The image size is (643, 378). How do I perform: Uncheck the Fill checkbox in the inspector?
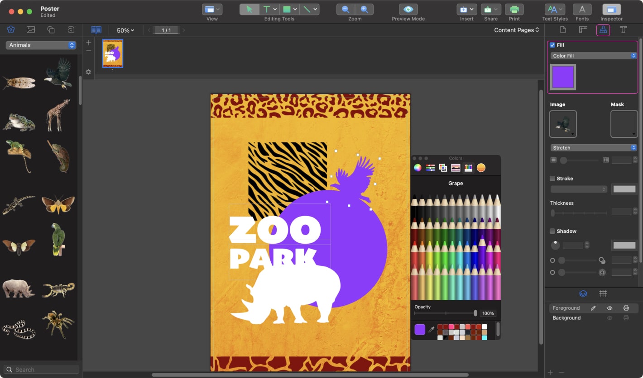pyautogui.click(x=552, y=45)
